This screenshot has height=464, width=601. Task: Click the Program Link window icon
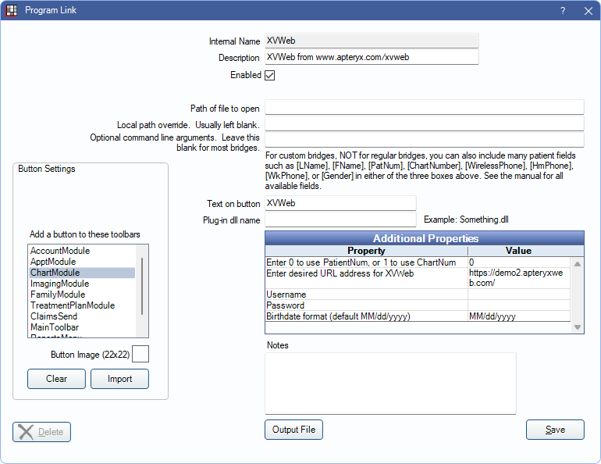[x=12, y=11]
